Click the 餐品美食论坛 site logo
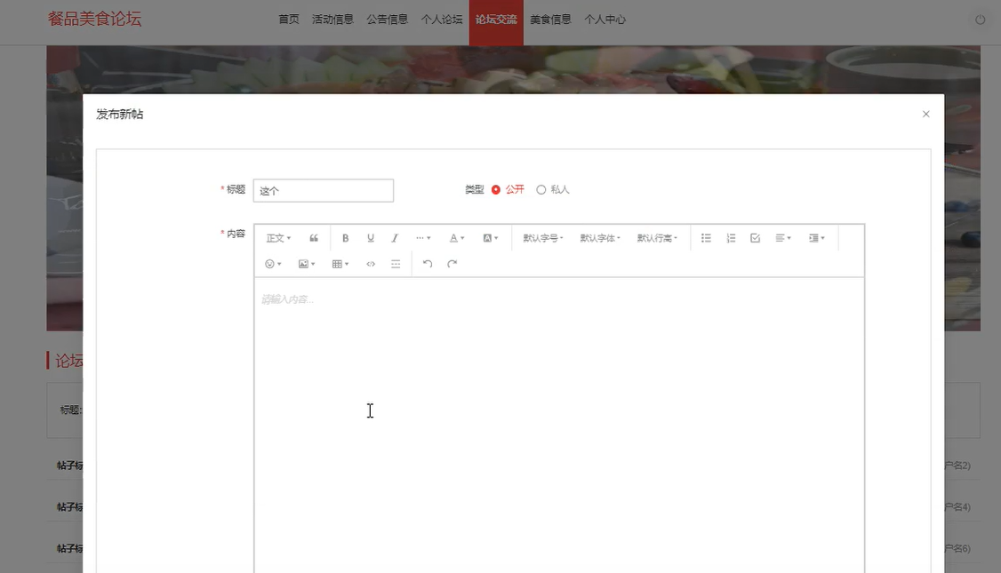Image resolution: width=1001 pixels, height=573 pixels. (x=94, y=19)
